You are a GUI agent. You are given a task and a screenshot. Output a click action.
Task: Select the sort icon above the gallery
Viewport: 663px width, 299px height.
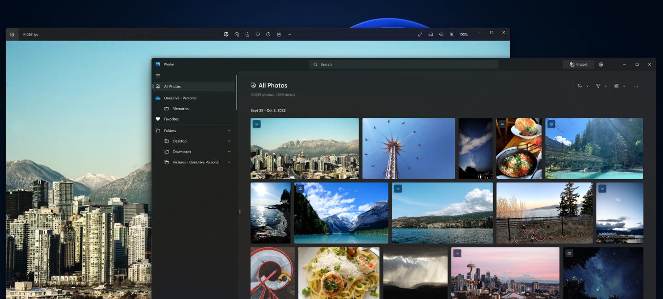[580, 86]
